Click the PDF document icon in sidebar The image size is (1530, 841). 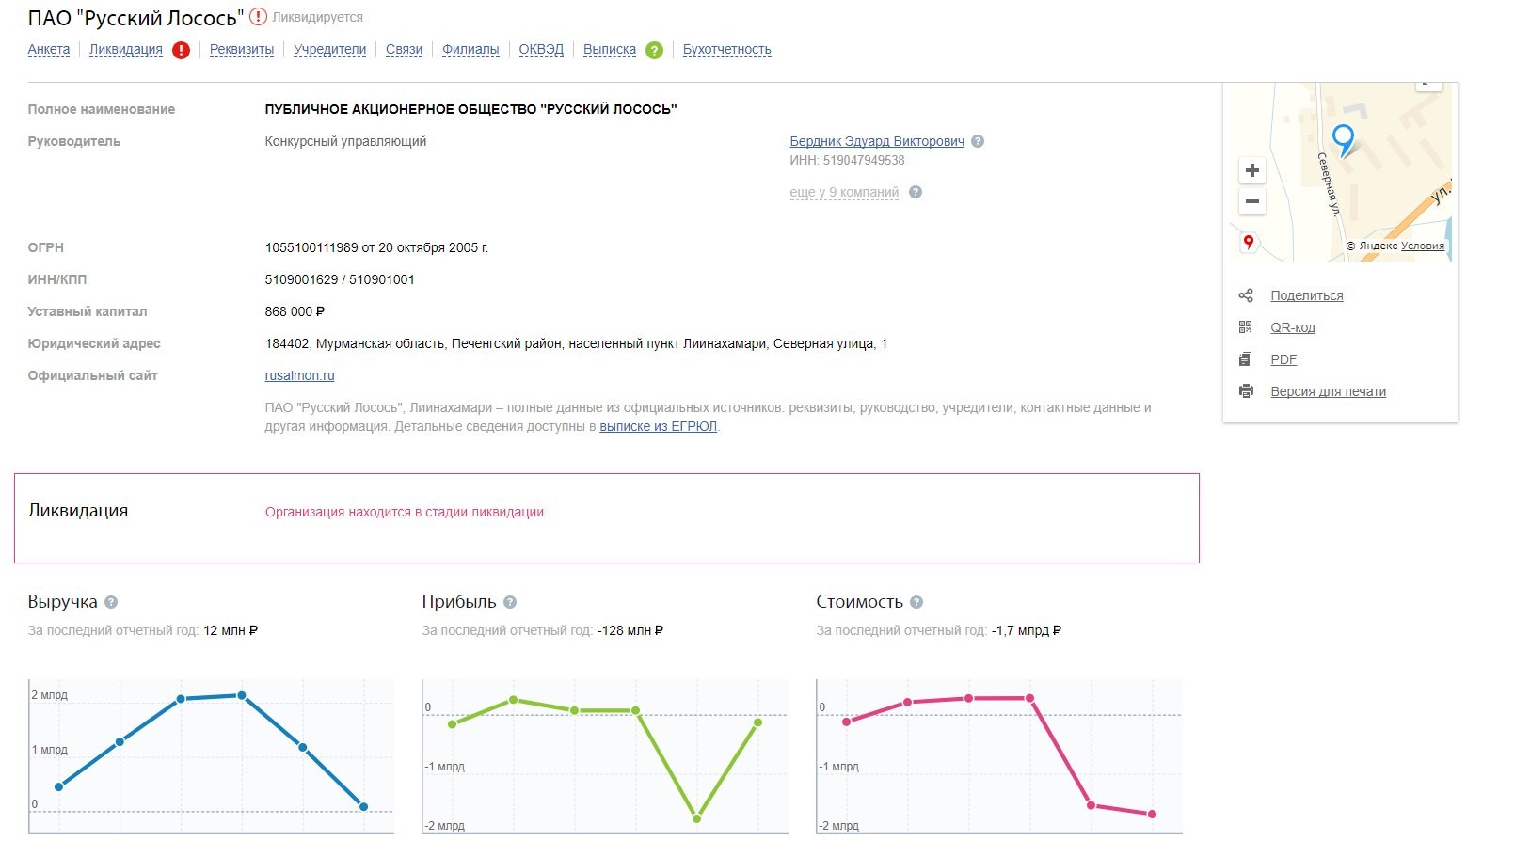(1246, 359)
